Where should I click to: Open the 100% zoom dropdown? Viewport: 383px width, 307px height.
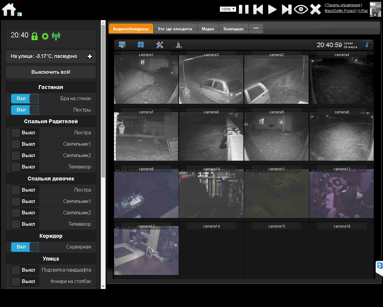click(x=228, y=9)
